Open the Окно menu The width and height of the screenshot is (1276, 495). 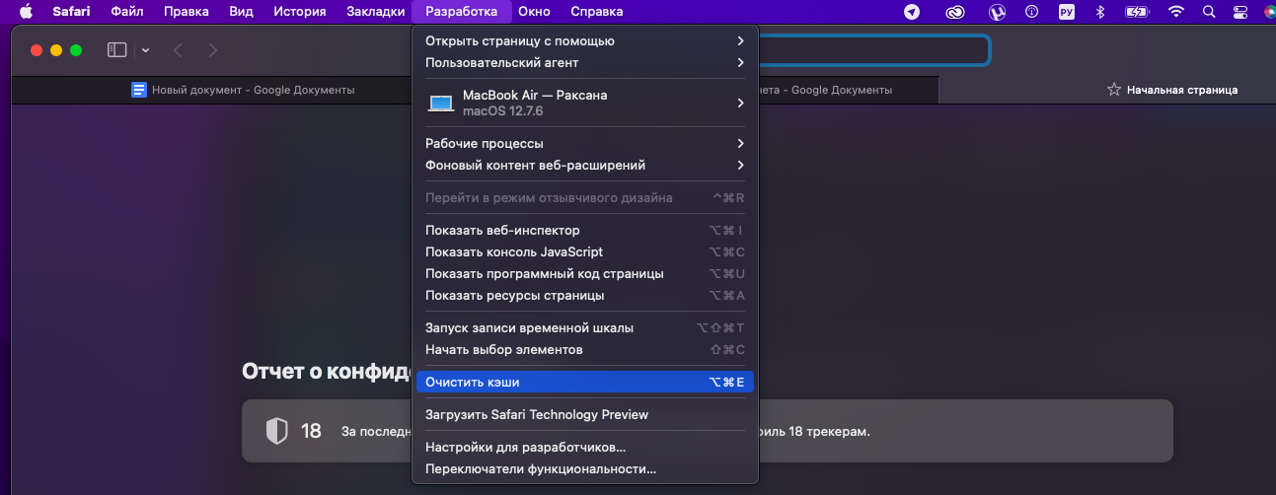pos(534,12)
